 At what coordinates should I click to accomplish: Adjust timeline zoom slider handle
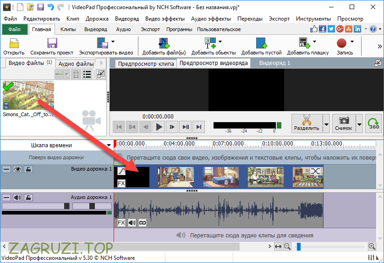tap(298, 247)
